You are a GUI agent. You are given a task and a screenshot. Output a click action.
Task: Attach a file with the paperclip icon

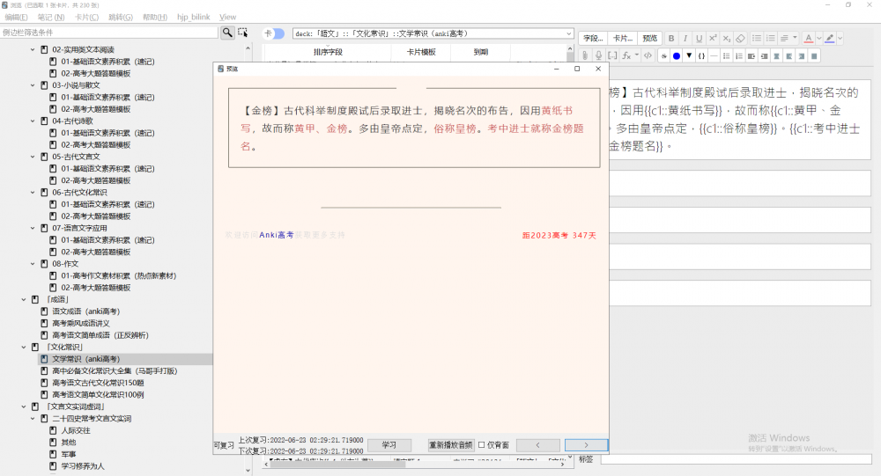[585, 55]
